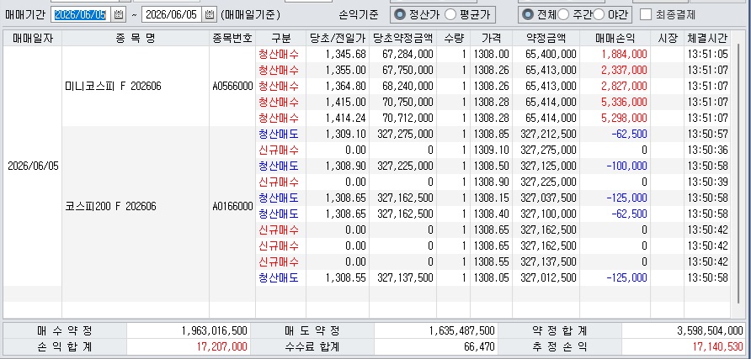The height and width of the screenshot is (359, 751).
Task: Click profit value 2,337,000
Action: [x=625, y=71]
